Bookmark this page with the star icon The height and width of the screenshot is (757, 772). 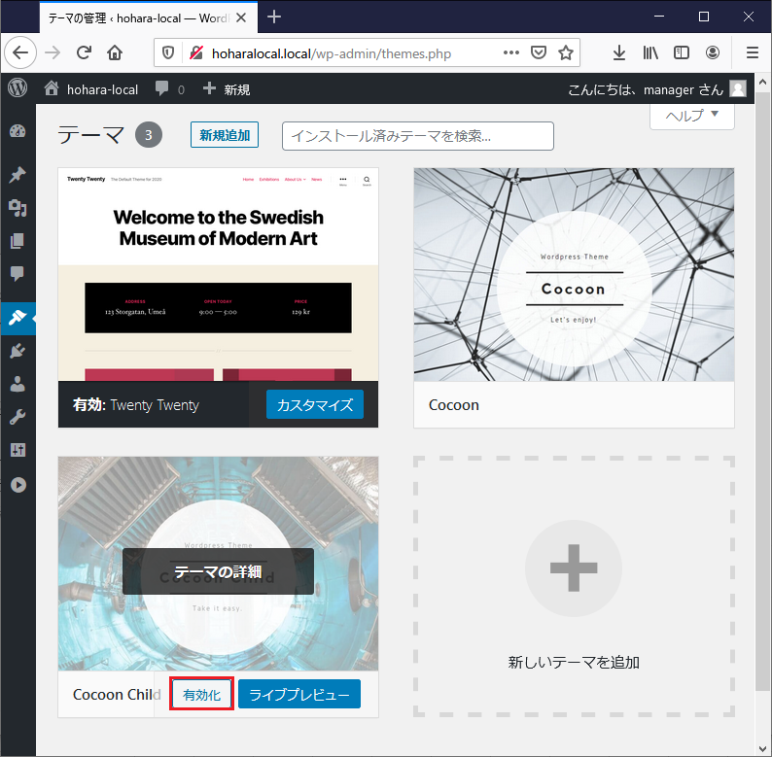(x=566, y=52)
